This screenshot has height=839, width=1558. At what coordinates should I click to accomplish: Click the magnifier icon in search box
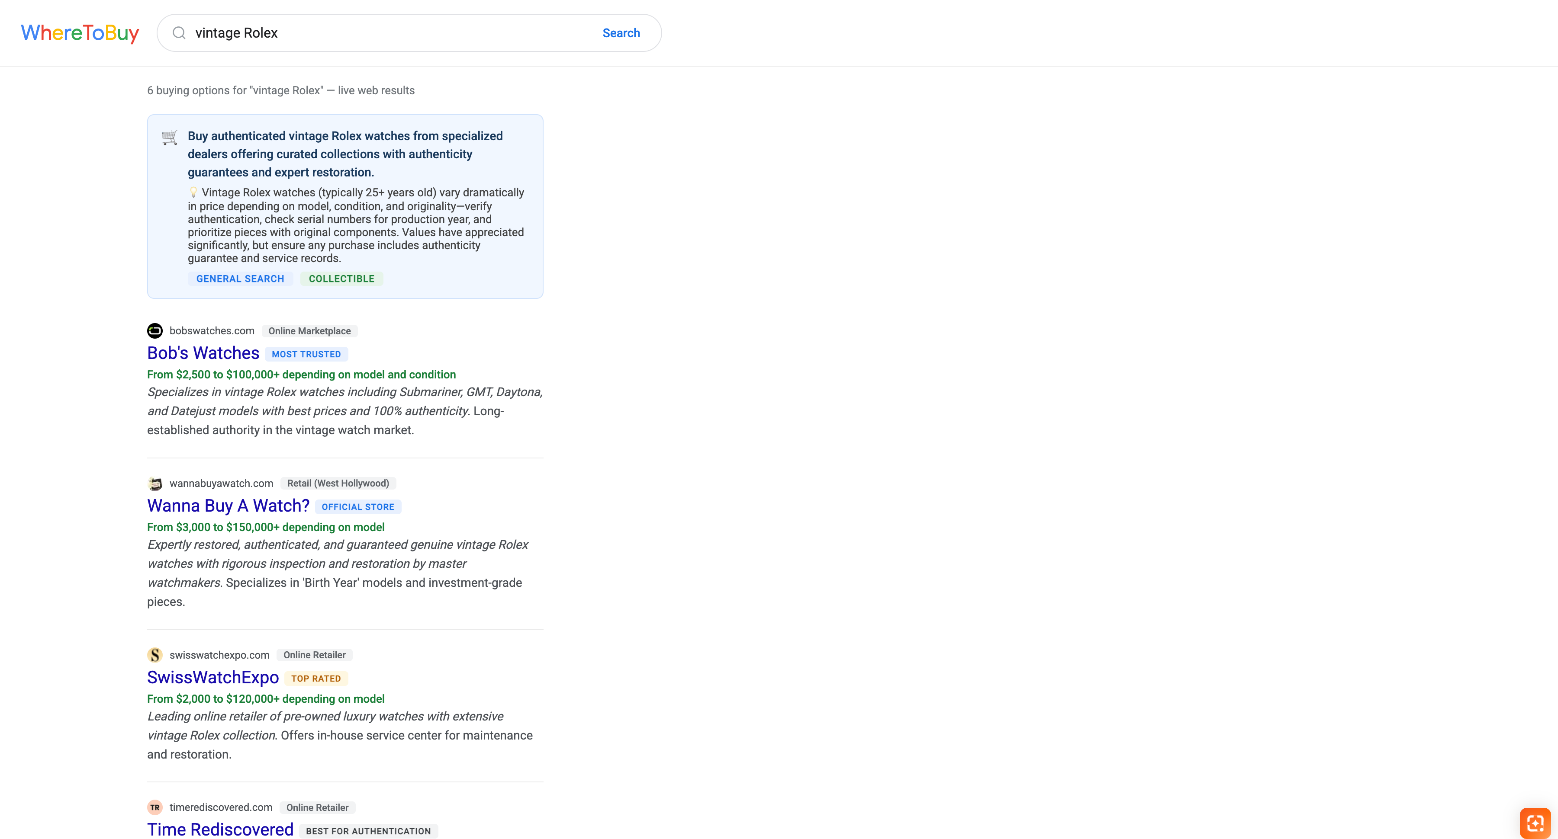point(178,32)
